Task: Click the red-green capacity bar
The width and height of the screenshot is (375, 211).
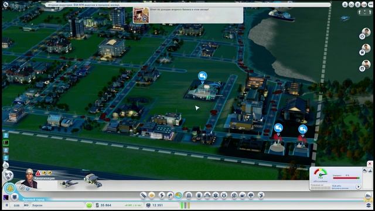Action: [346, 178]
